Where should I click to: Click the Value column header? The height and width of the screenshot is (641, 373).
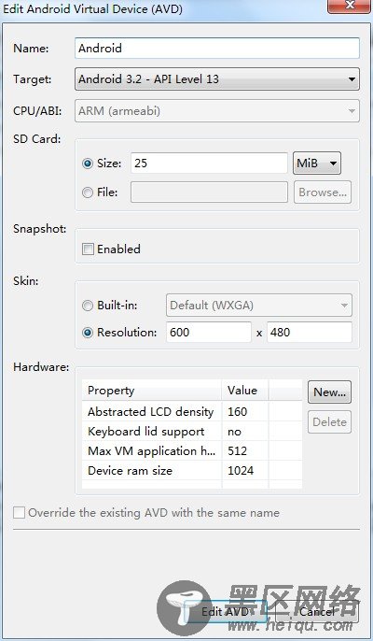245,391
